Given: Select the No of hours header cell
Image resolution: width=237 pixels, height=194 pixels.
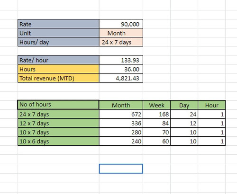Looking at the screenshot, I should coord(58,105).
